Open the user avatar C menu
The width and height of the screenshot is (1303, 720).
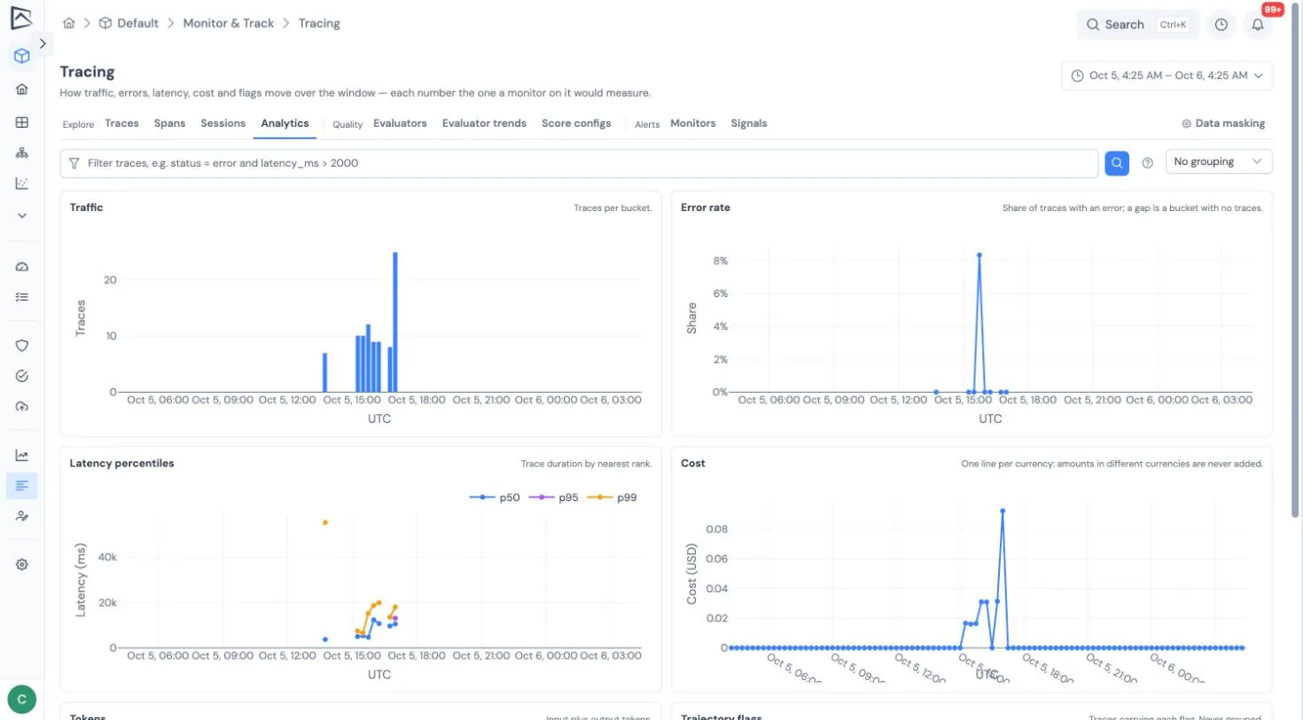click(x=21, y=700)
